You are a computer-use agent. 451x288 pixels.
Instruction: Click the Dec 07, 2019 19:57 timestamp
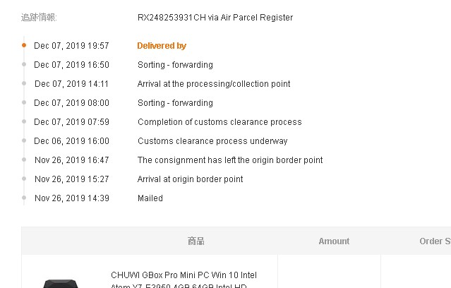click(71, 46)
